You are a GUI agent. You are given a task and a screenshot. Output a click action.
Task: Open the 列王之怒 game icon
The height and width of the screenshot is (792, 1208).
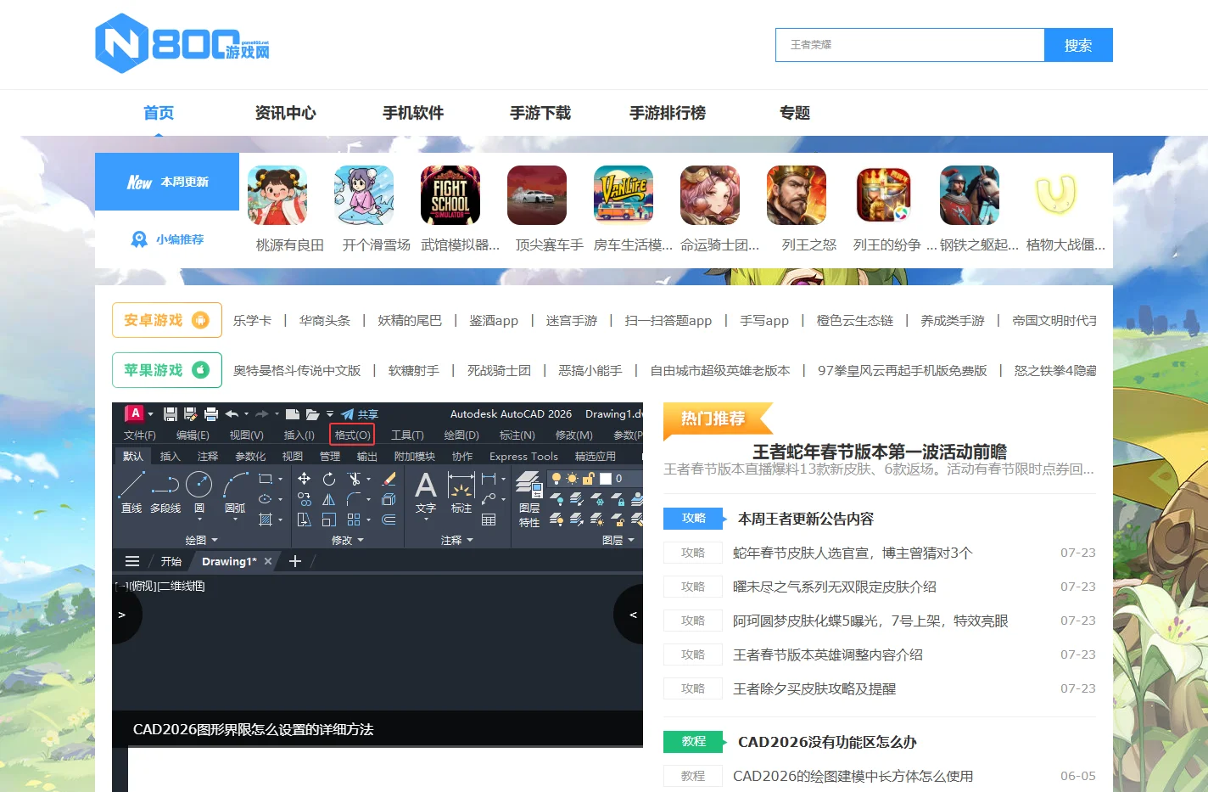click(x=797, y=195)
